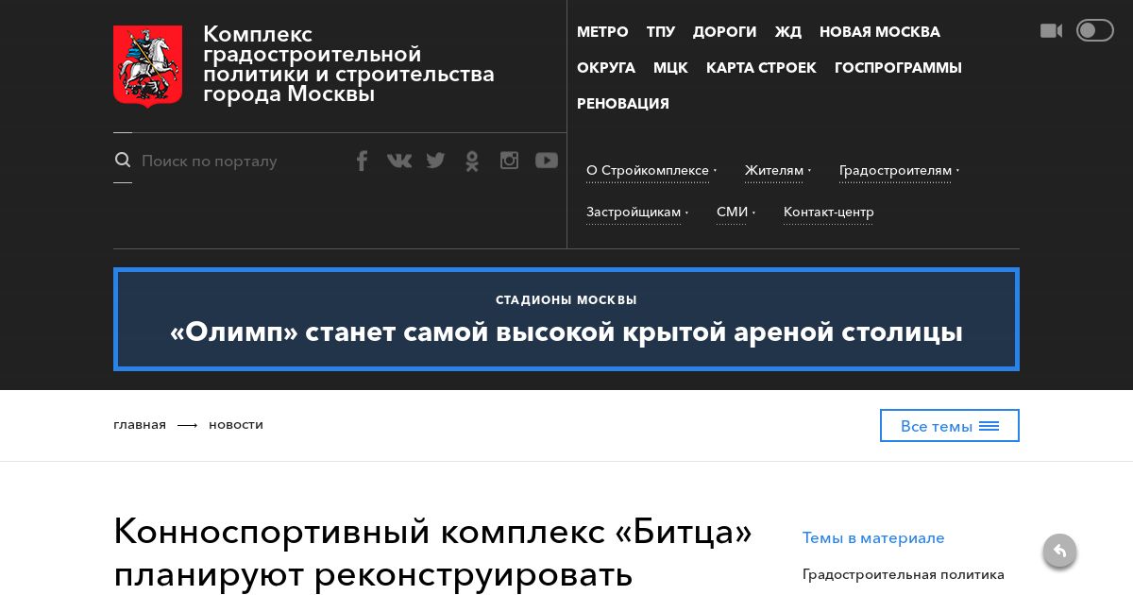Click the search magnifier icon
The image size is (1133, 595).
pos(123,161)
